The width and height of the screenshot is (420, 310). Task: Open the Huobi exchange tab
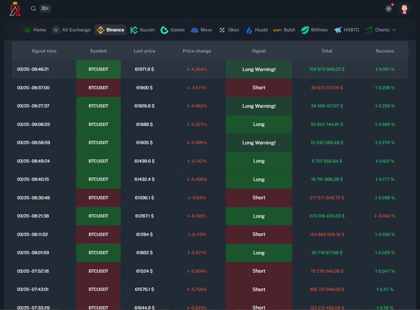point(257,30)
